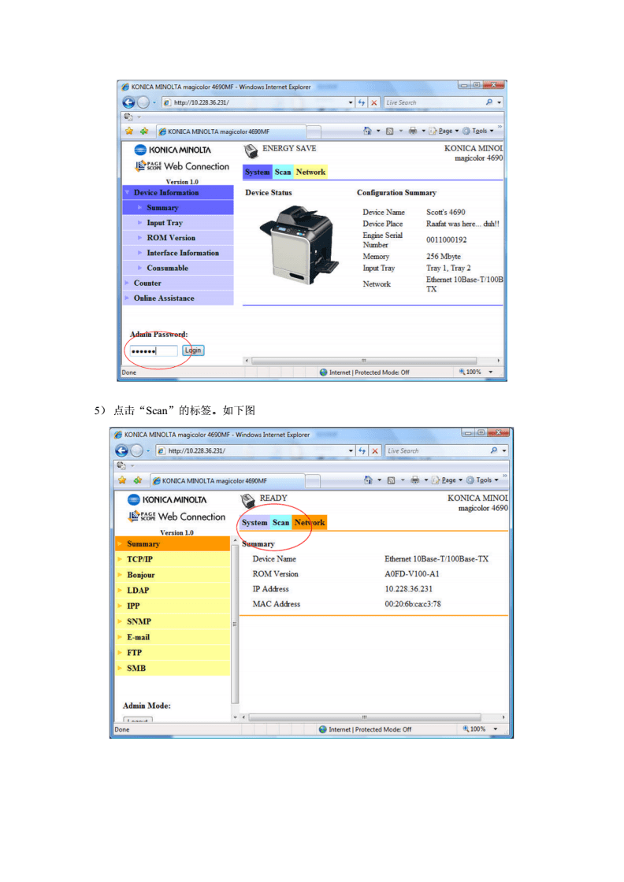The width and height of the screenshot is (624, 882).
Task: Open Summary item under Device Information
Action: tap(178, 208)
